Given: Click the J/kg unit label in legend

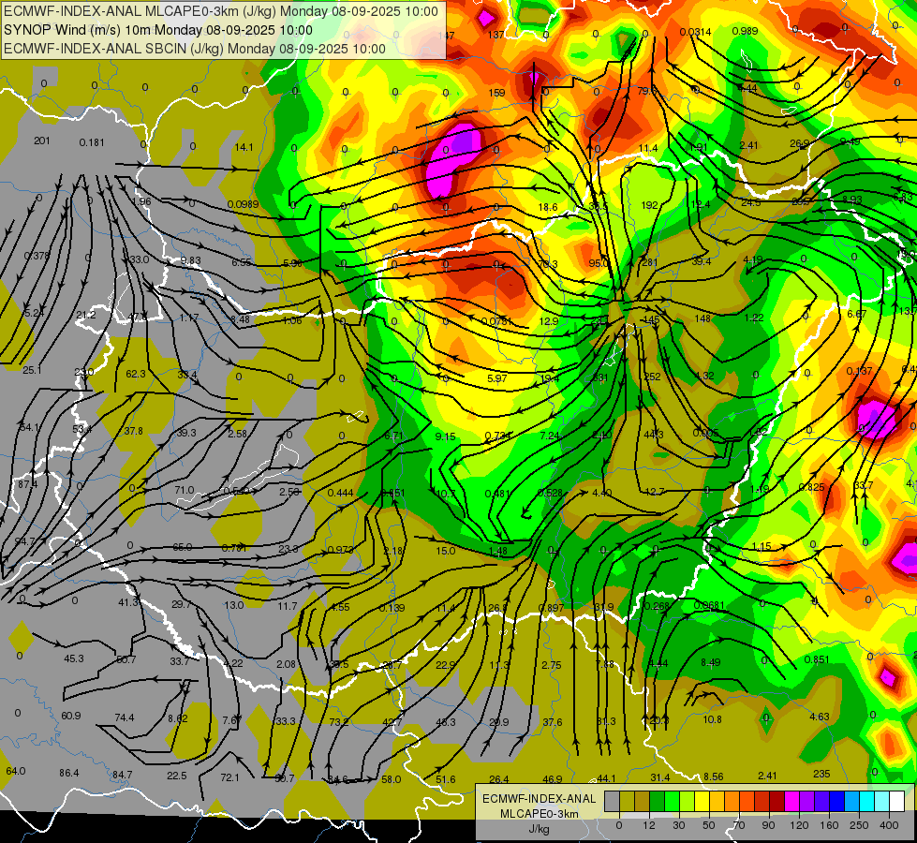Looking at the screenshot, I should 539,830.
